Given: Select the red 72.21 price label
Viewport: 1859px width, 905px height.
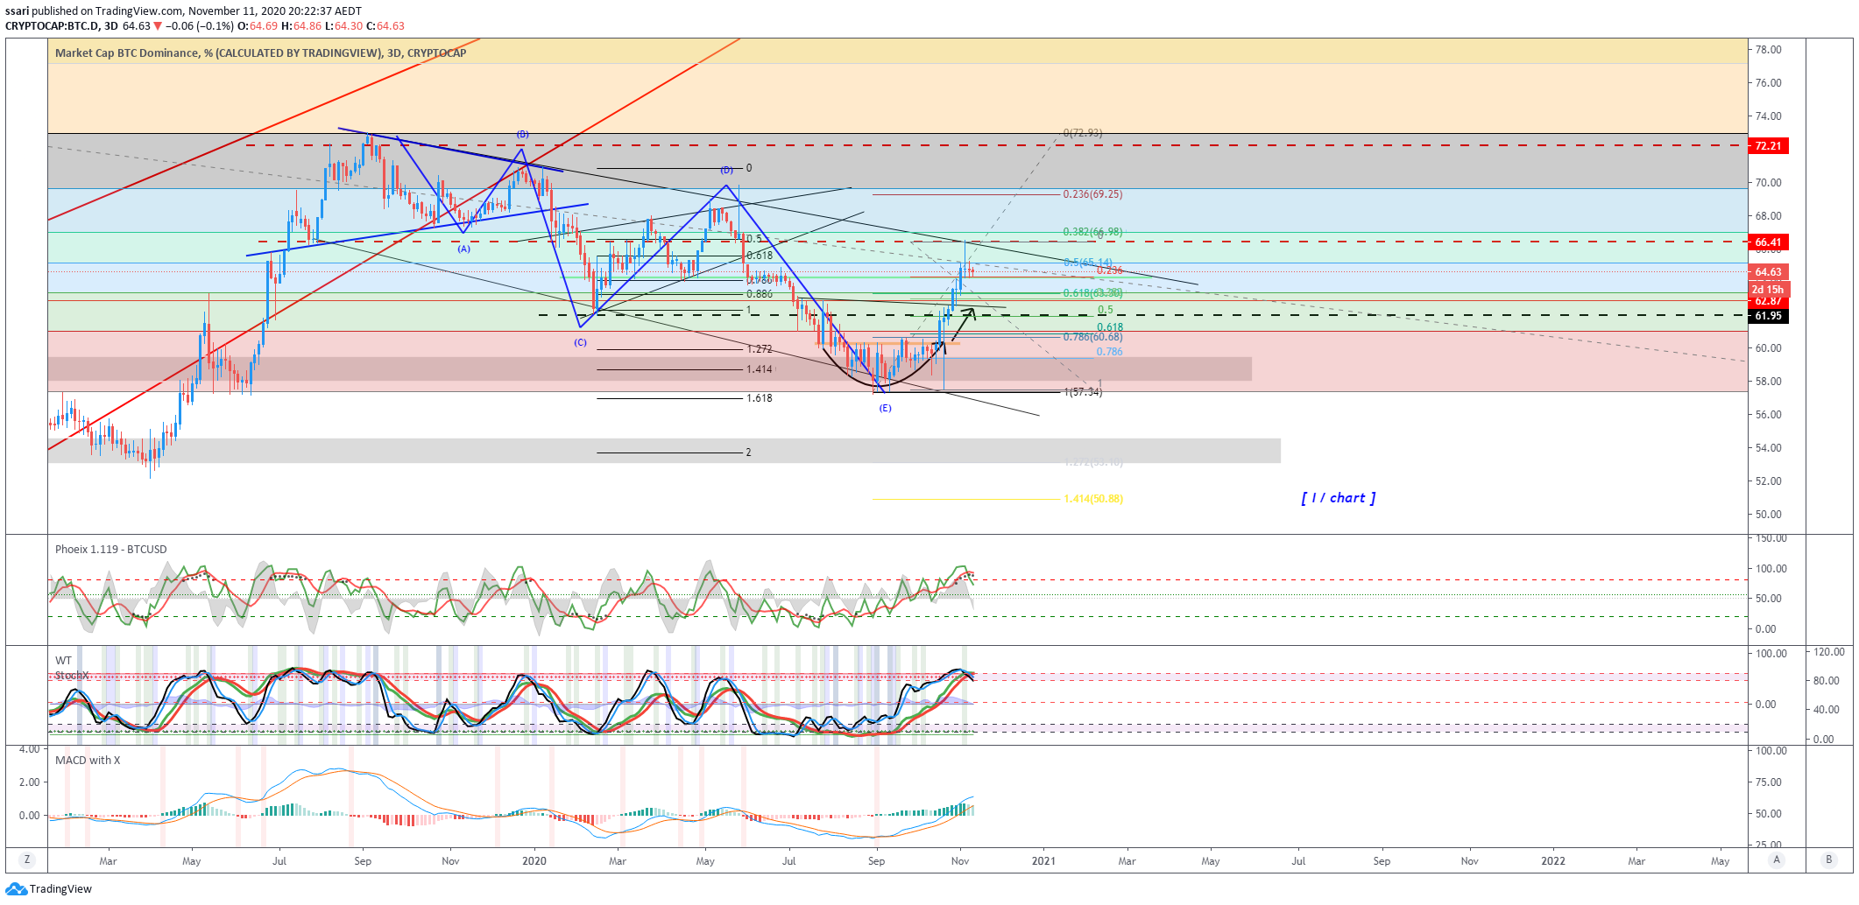Looking at the screenshot, I should (1768, 146).
